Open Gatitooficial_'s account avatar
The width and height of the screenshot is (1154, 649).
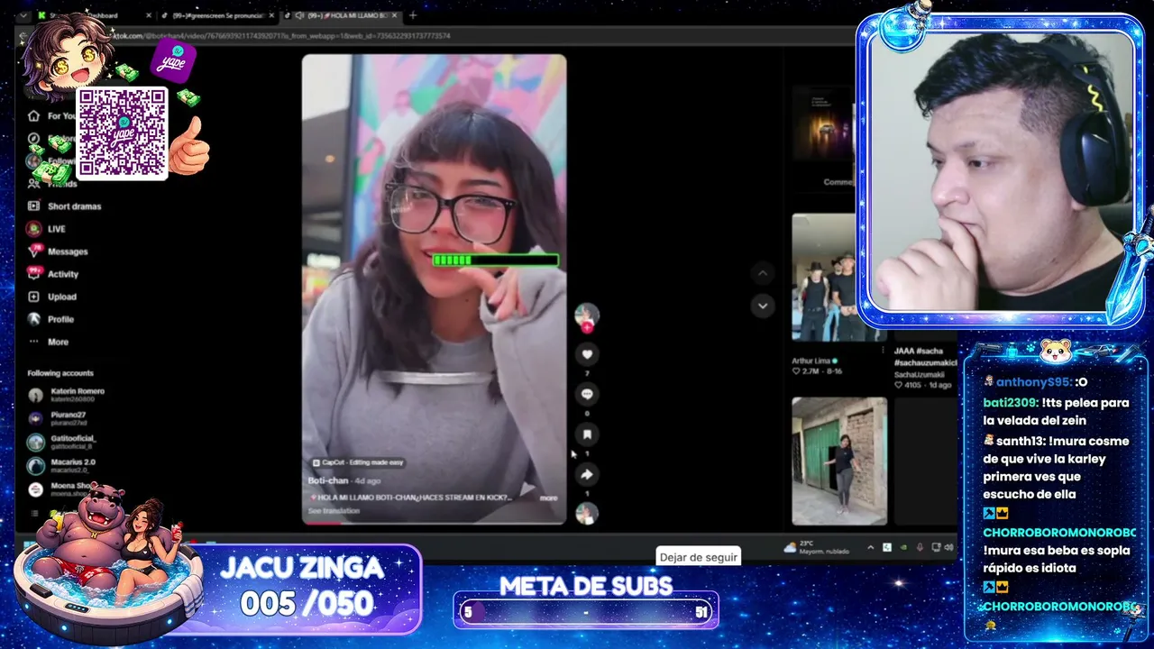click(x=35, y=442)
